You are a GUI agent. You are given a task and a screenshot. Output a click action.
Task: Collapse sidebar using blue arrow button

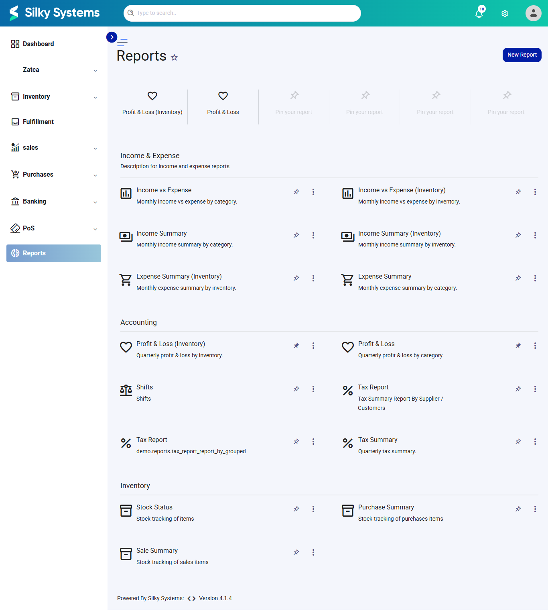coord(112,37)
